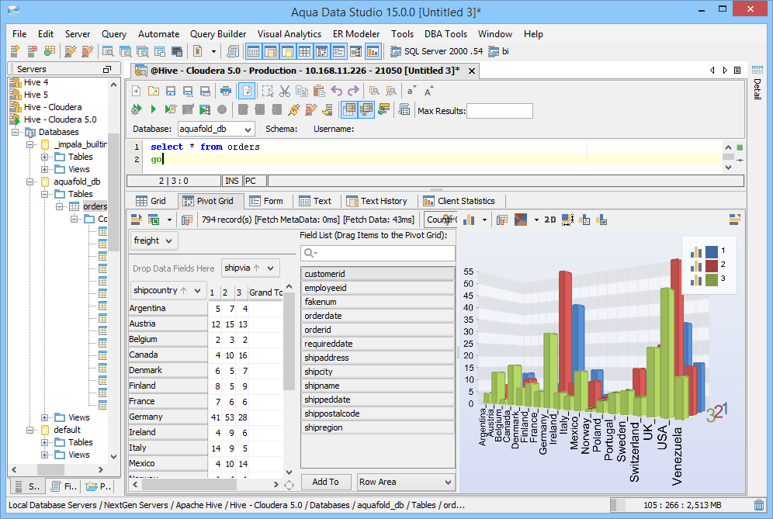Image resolution: width=773 pixels, height=519 pixels.
Task: Click the Save script floppy icon
Action: click(x=171, y=92)
